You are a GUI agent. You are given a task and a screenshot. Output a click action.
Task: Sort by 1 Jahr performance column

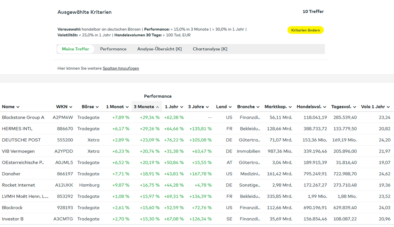point(174,107)
